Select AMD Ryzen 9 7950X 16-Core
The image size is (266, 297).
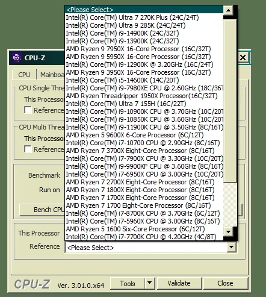[144, 49]
